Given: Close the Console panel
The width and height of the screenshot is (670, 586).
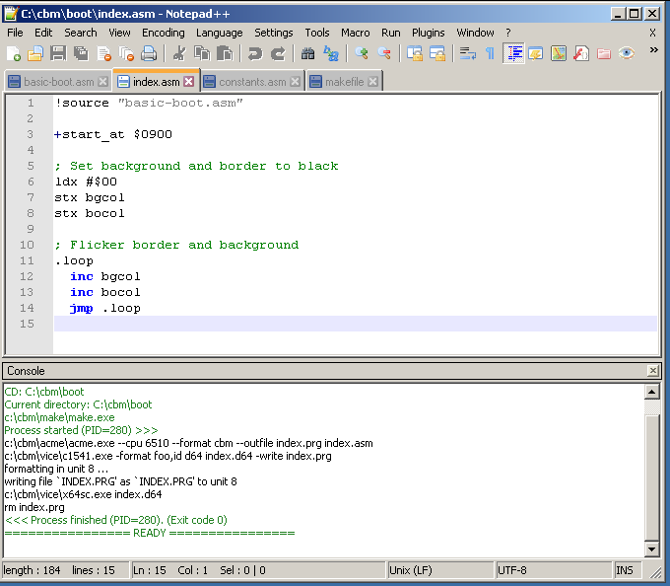Looking at the screenshot, I should [x=653, y=370].
